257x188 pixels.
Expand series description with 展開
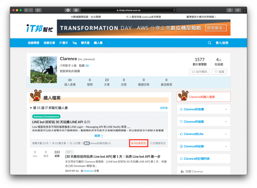click(x=99, y=136)
